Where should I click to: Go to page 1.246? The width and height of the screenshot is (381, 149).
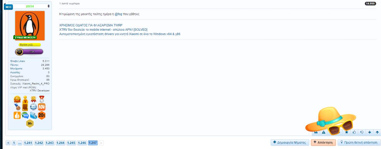pos(82,143)
